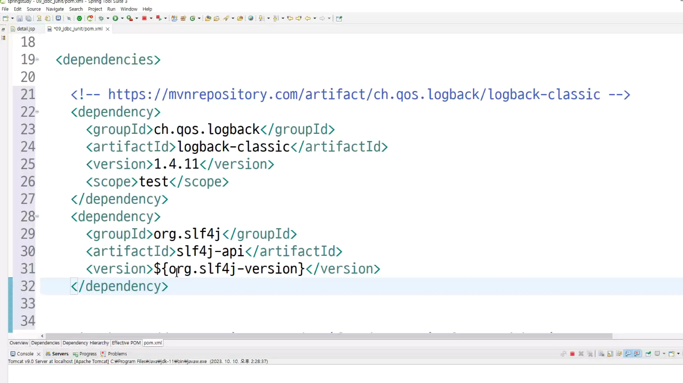Close the 09_jdbc_junit/pom.xml editor tab

(108, 29)
